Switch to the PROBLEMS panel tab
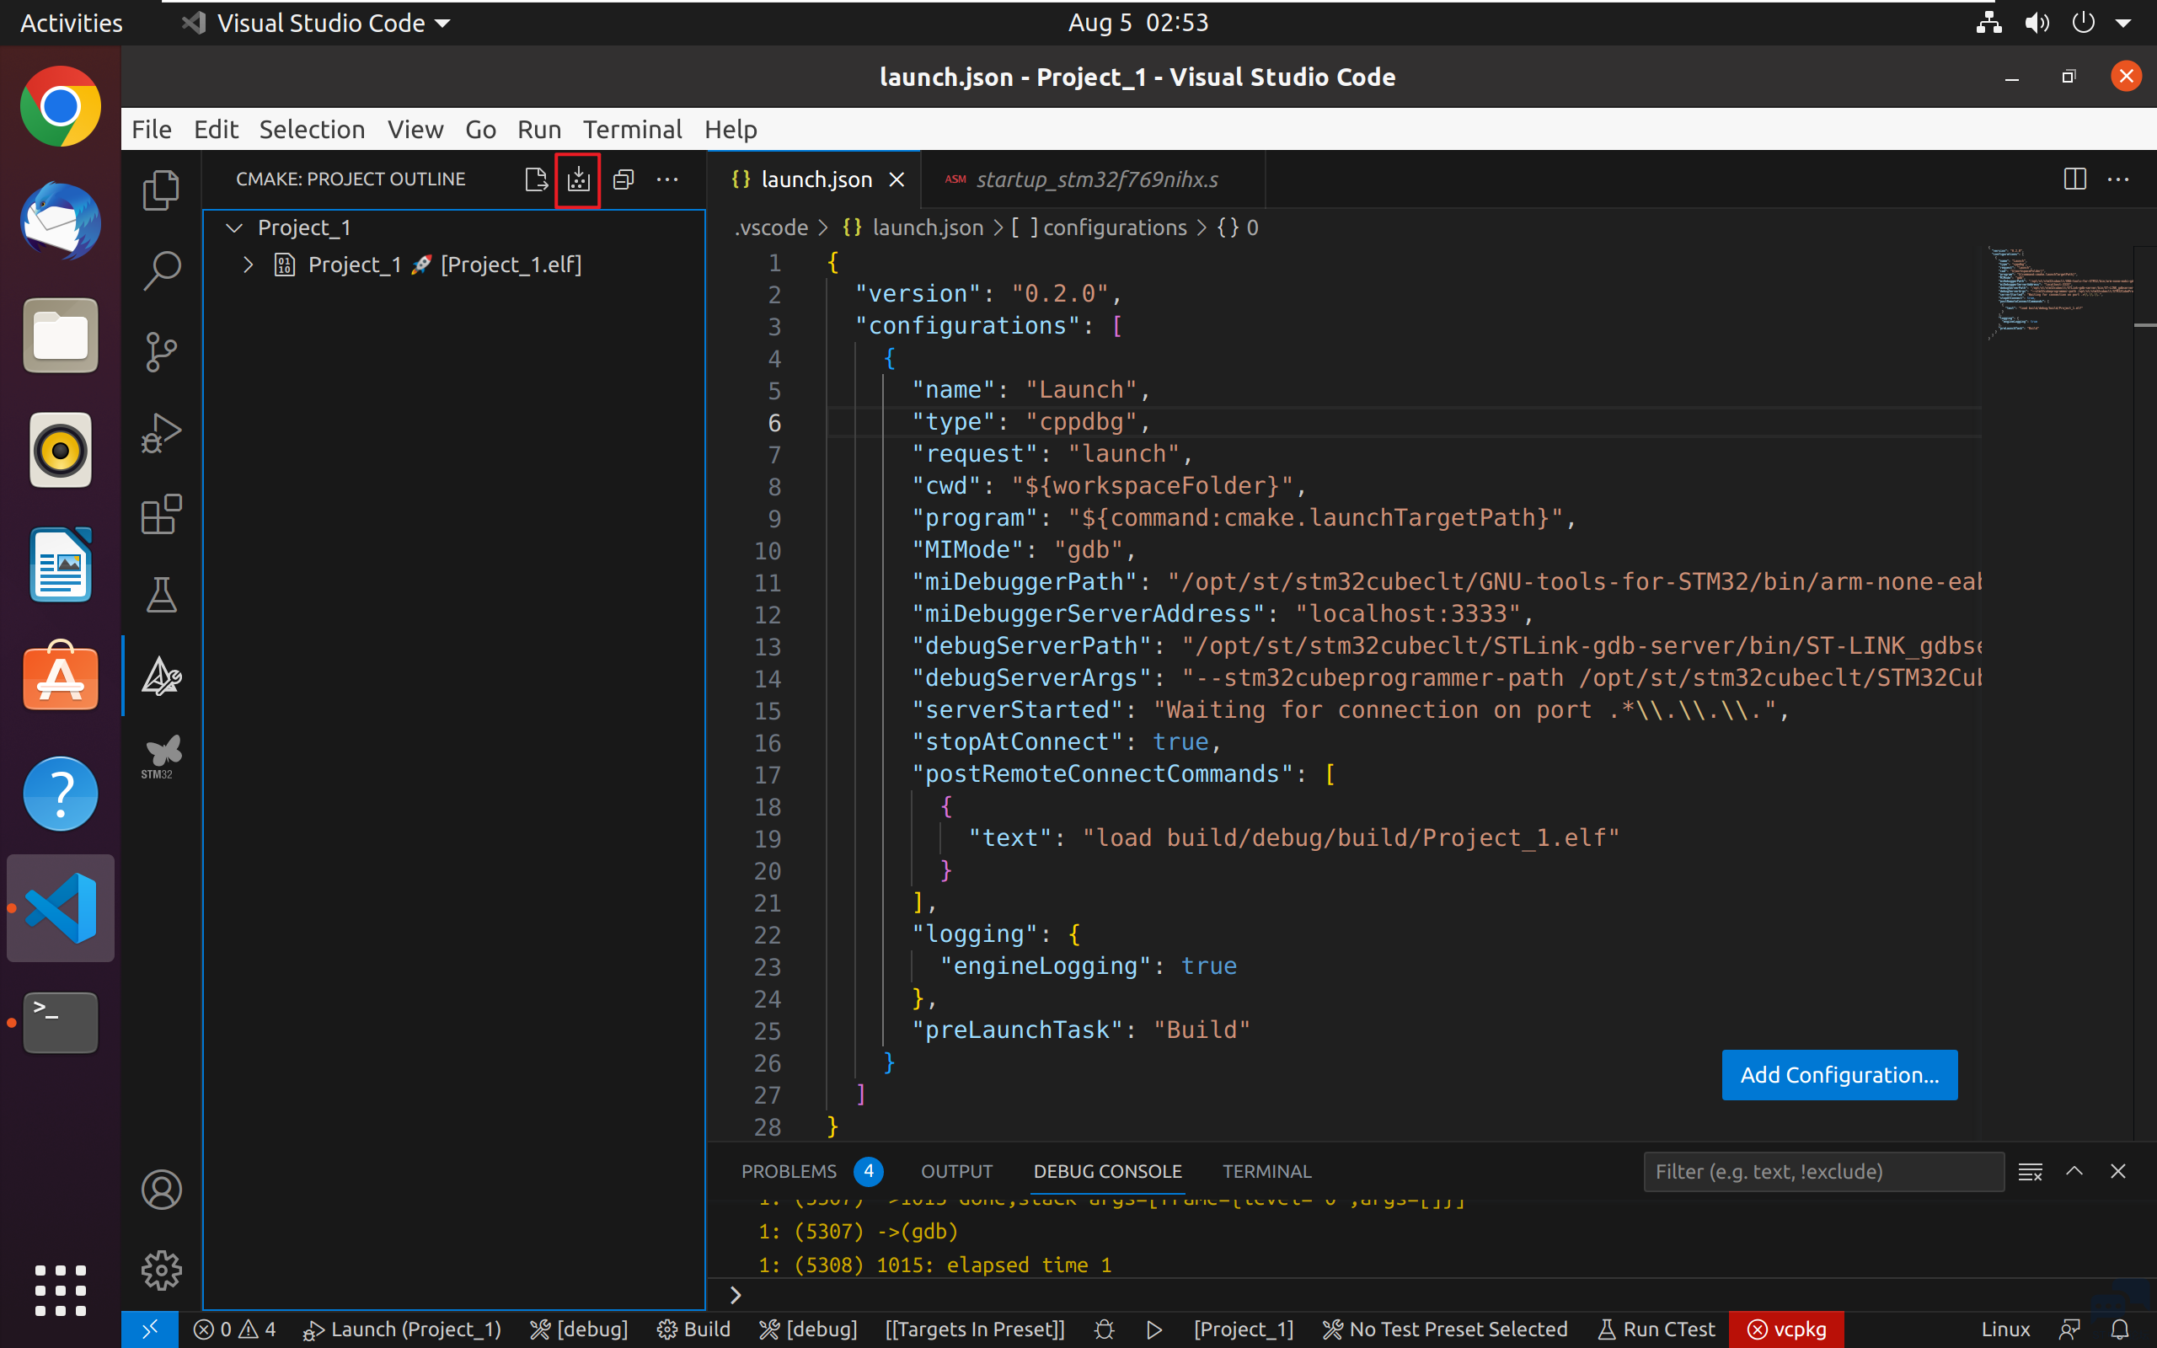This screenshot has height=1348, width=2157. (x=789, y=1171)
